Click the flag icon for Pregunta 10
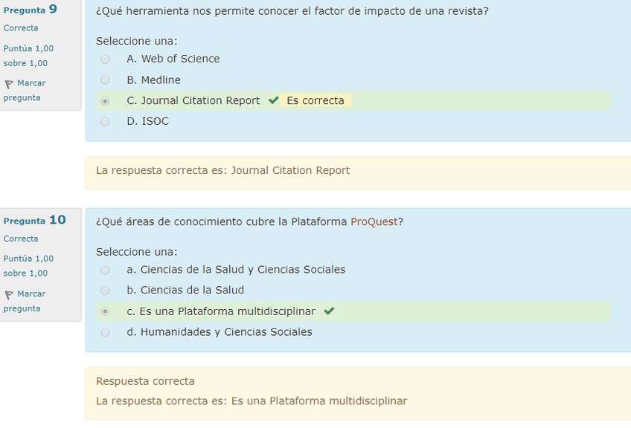The image size is (631, 428). click(x=9, y=294)
